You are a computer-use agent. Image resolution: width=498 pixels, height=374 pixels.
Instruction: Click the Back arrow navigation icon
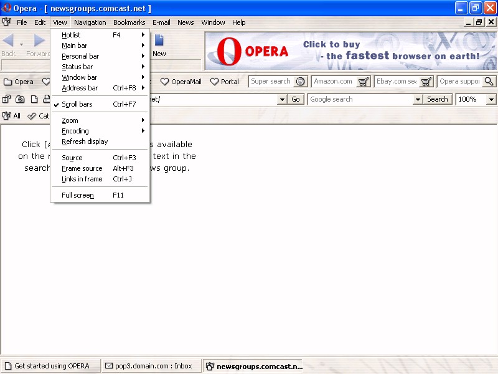(x=9, y=41)
